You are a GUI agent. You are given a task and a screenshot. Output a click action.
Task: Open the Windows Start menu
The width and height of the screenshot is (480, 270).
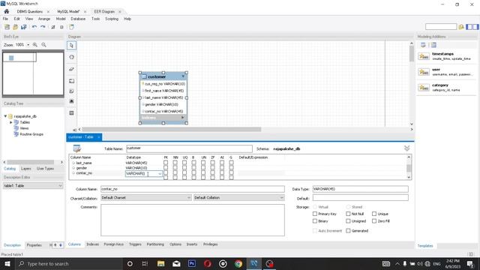[x=7, y=263]
